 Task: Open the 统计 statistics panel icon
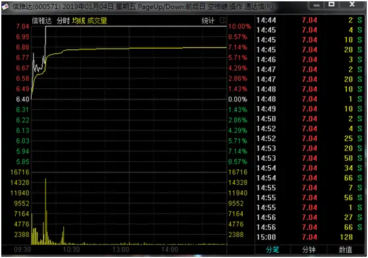point(222,20)
